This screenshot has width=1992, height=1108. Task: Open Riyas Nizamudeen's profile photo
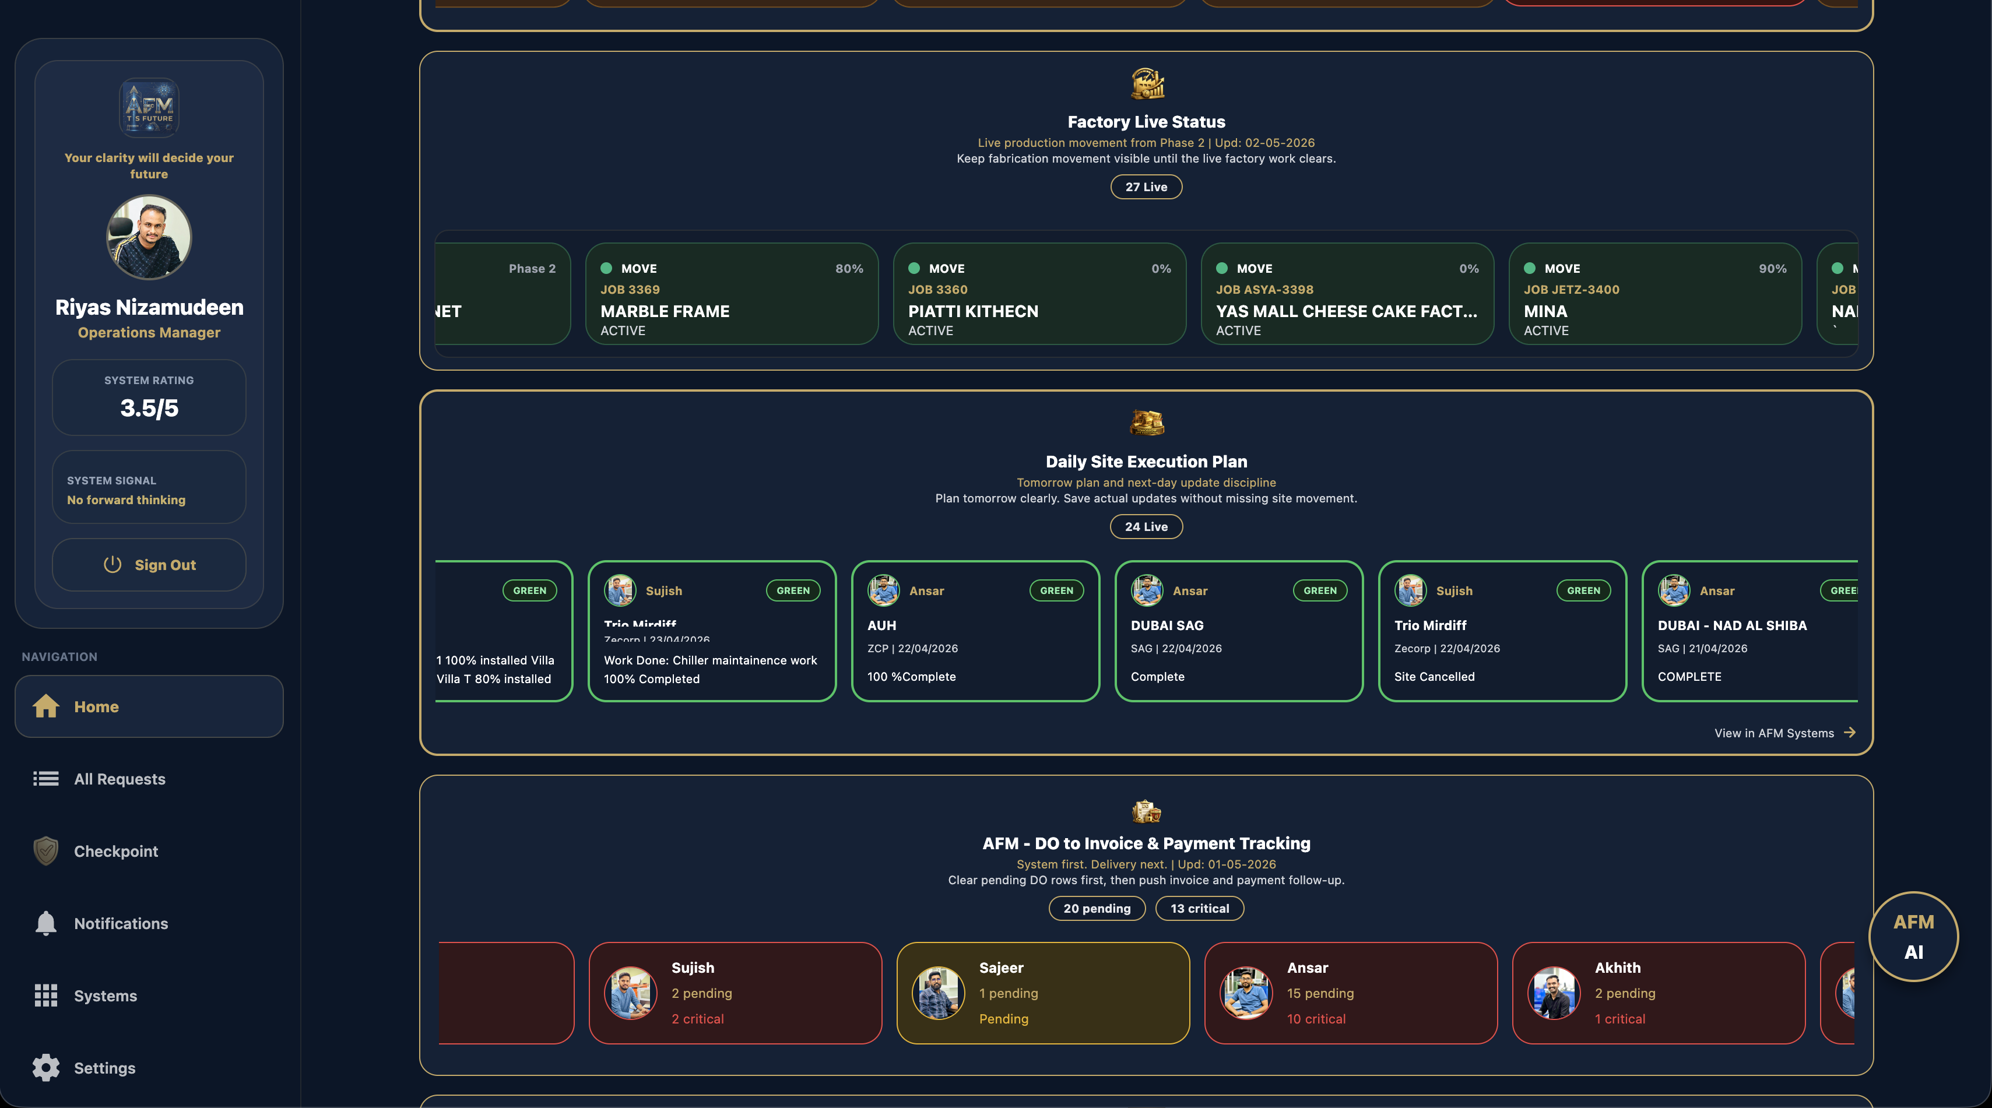(x=149, y=237)
